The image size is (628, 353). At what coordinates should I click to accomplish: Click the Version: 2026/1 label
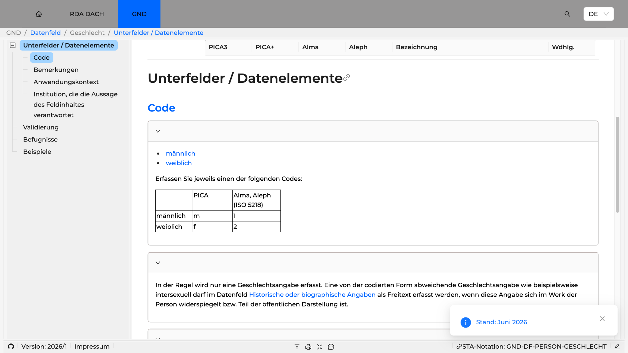coord(44,347)
